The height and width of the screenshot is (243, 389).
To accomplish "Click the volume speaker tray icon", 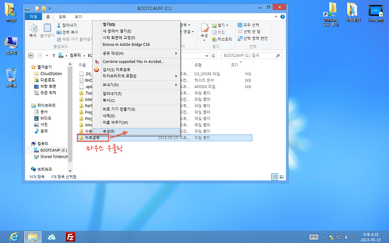I will tap(346, 237).
